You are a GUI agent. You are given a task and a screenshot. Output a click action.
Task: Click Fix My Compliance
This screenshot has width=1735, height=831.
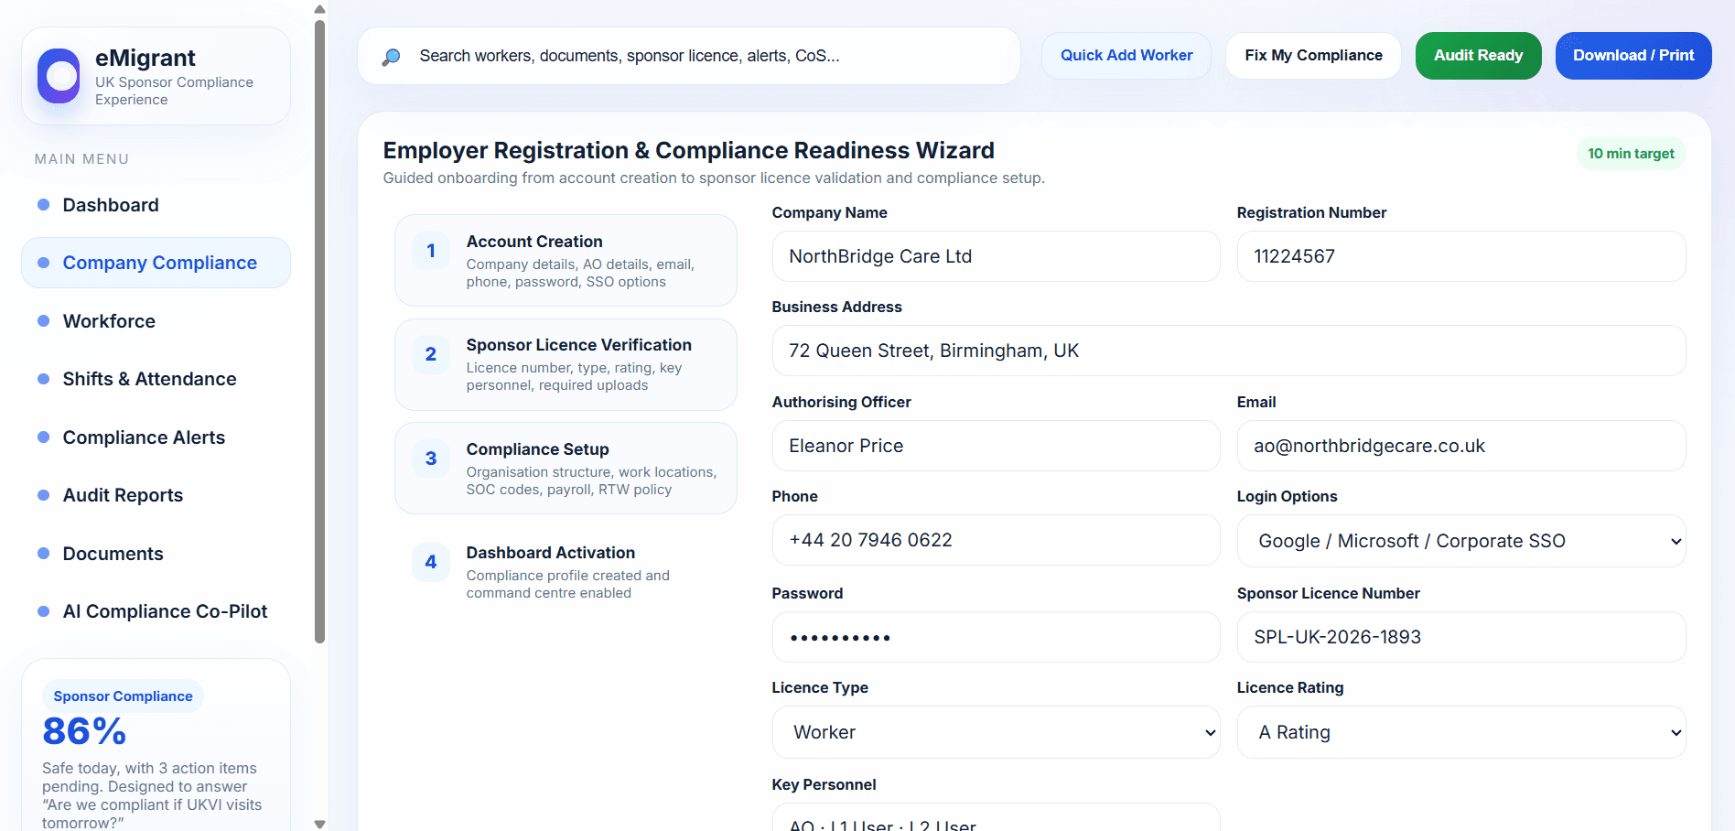(1312, 56)
